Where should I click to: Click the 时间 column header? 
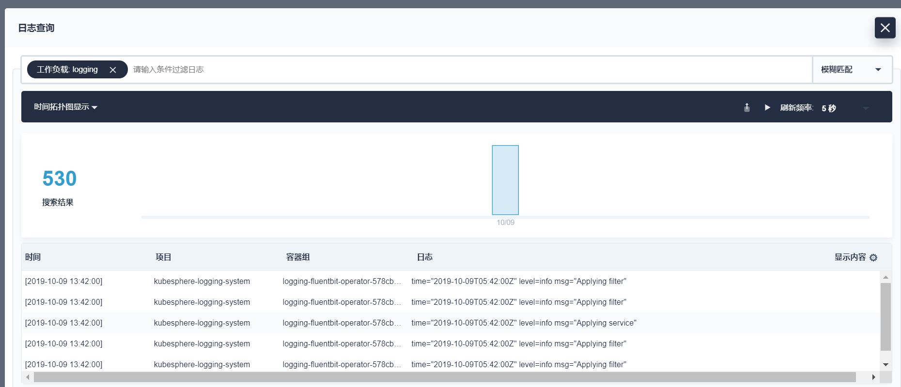[33, 257]
